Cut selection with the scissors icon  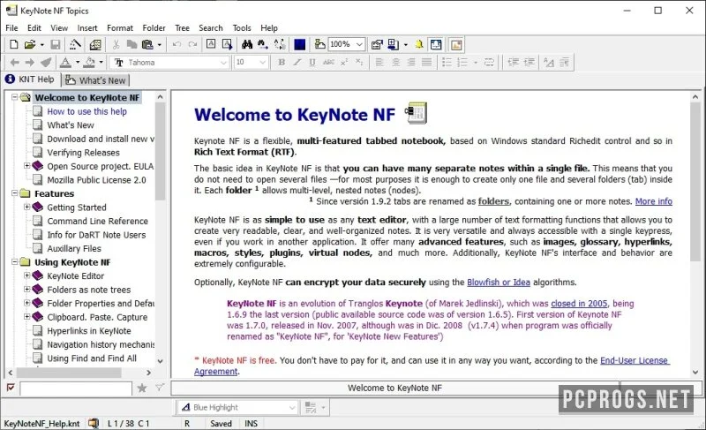(x=116, y=44)
